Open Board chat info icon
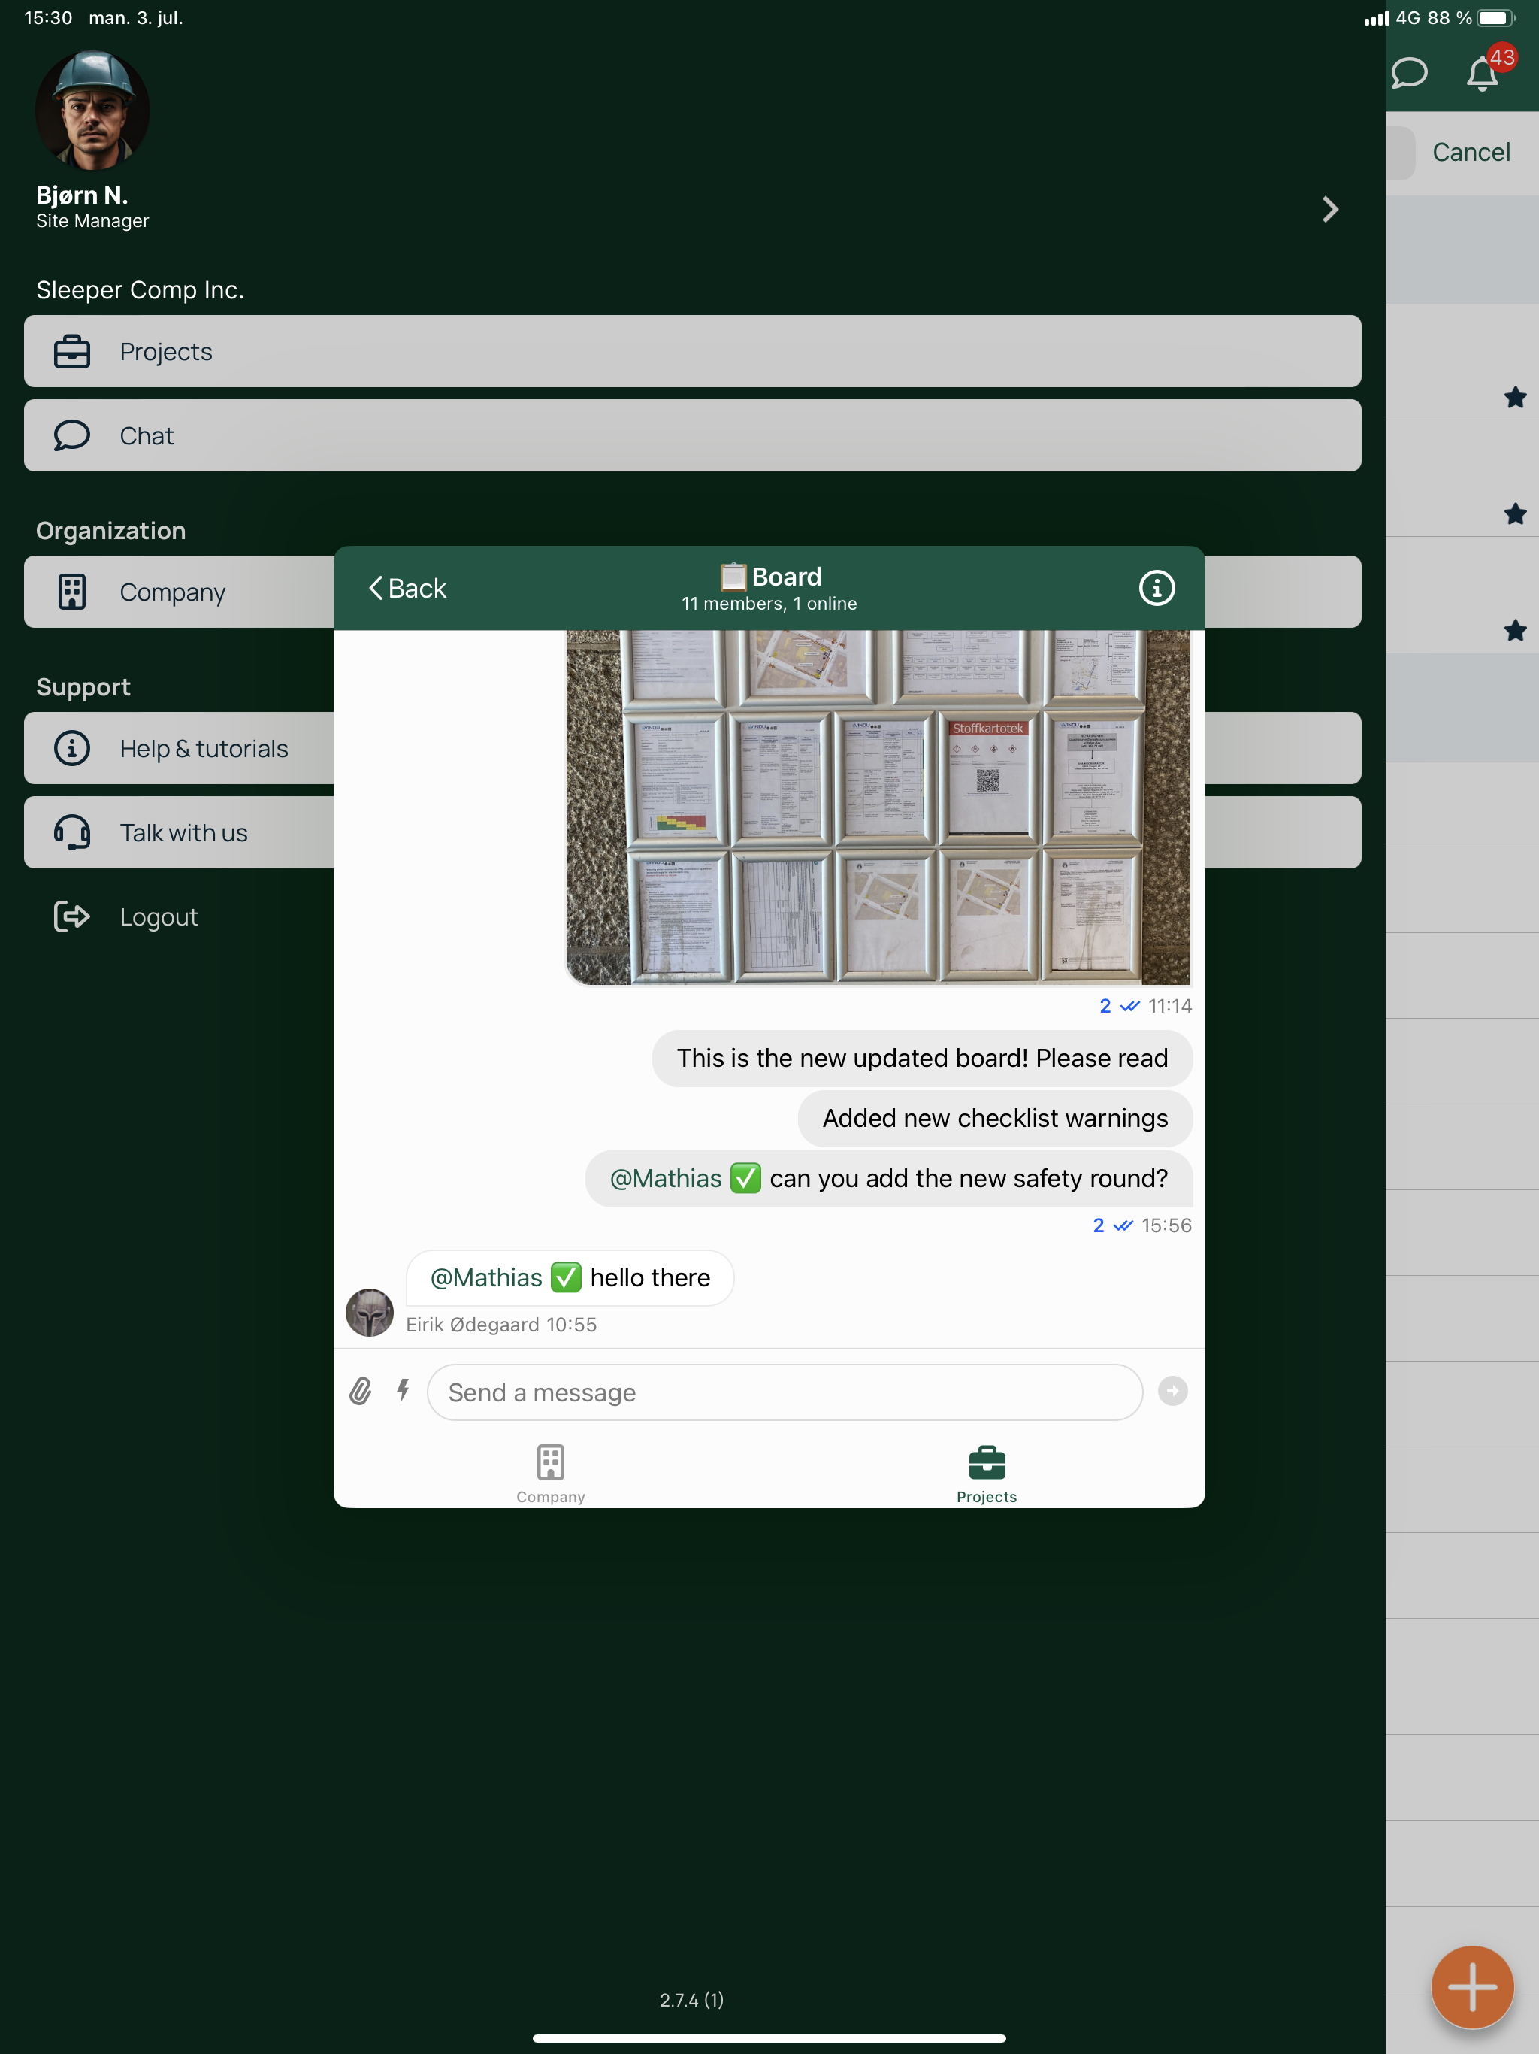 click(x=1157, y=588)
